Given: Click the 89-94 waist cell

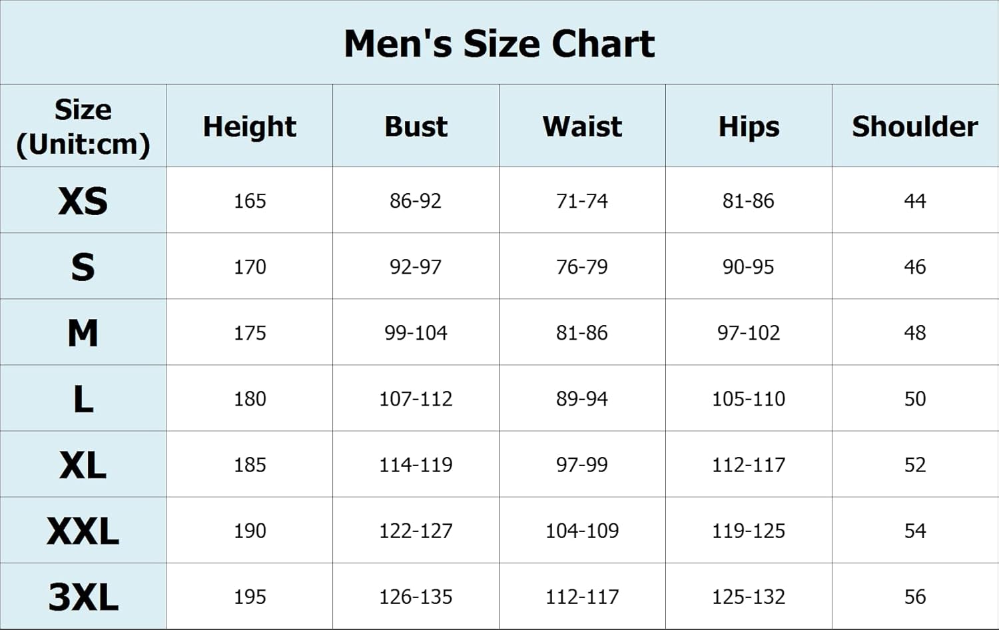Looking at the screenshot, I should pyautogui.click(x=582, y=398).
